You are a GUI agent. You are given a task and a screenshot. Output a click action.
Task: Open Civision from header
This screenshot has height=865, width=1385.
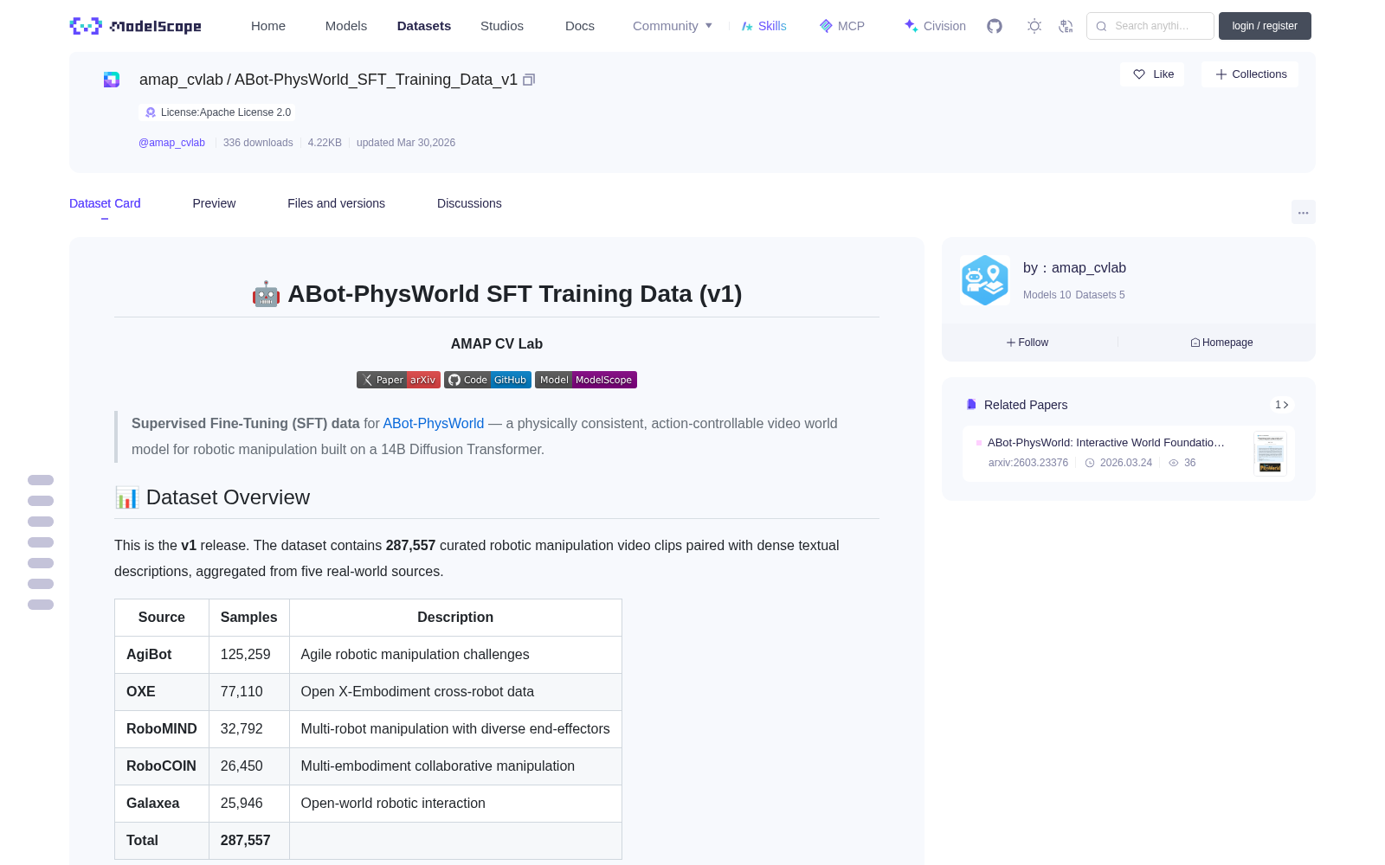tap(935, 26)
